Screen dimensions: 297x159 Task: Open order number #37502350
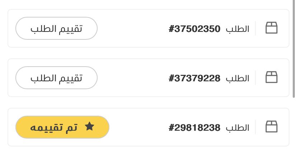(x=194, y=29)
